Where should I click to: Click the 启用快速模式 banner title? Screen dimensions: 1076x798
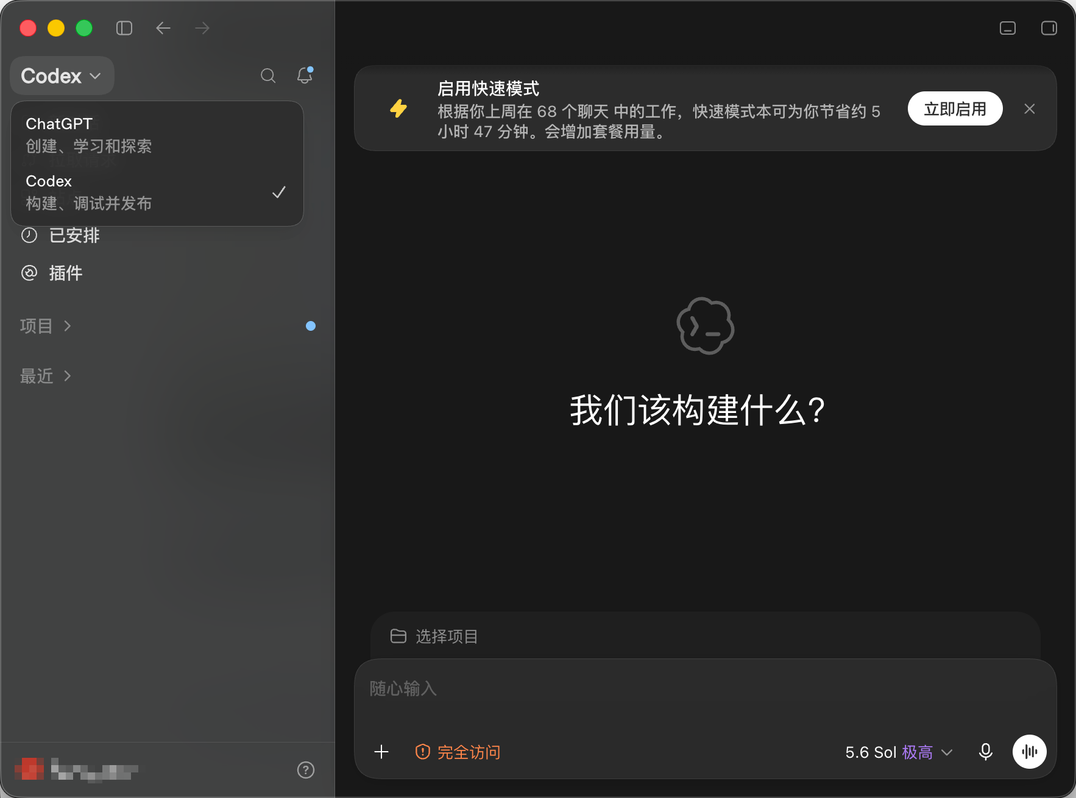pos(489,89)
